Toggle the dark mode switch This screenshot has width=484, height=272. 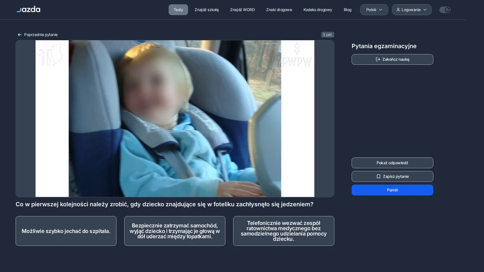tap(445, 10)
